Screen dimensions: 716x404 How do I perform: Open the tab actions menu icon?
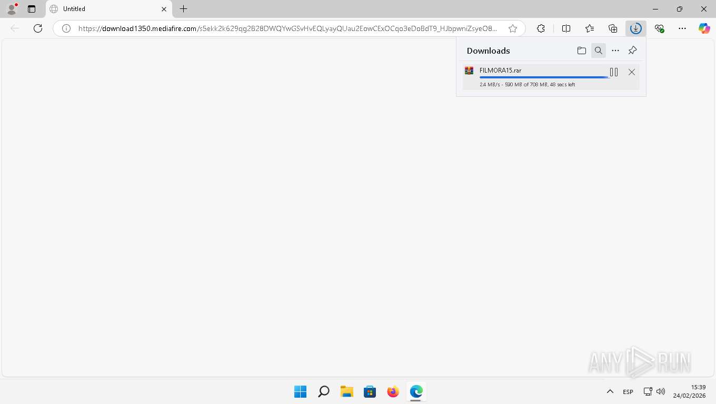(32, 9)
